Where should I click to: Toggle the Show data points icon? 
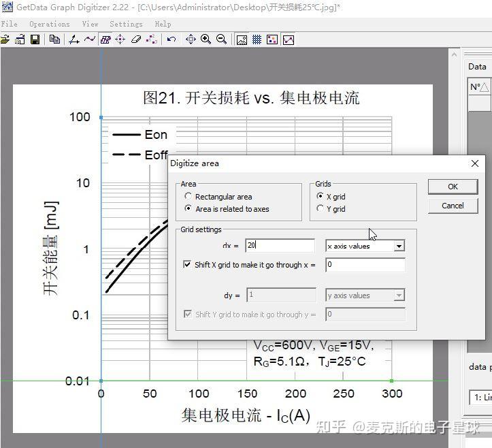[272, 40]
